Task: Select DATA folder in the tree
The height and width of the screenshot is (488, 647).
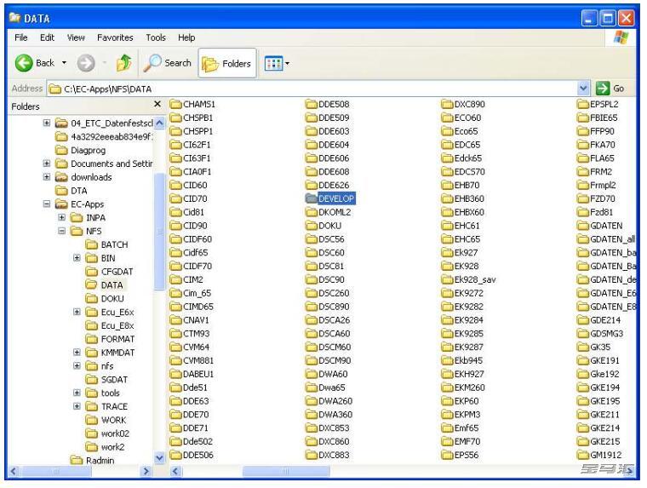Action: pos(105,284)
